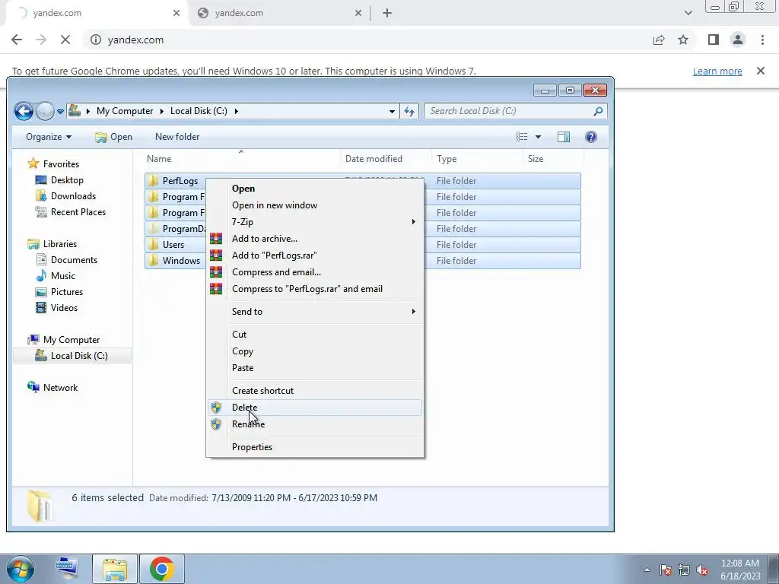Click the ProgramData folder icon
This screenshot has width=779, height=584.
[154, 228]
